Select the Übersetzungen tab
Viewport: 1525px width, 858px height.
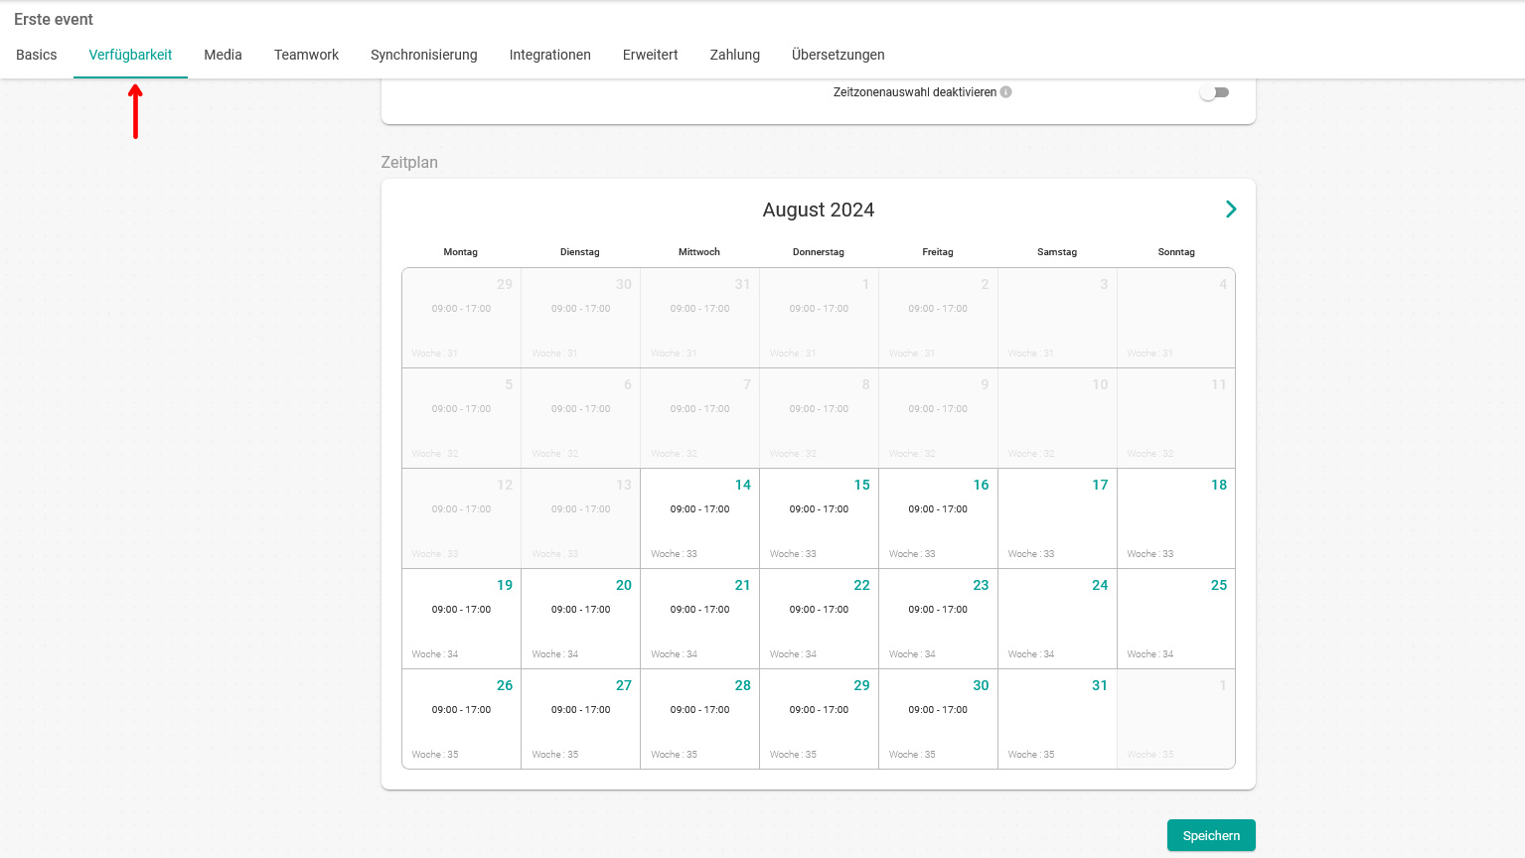839,55
